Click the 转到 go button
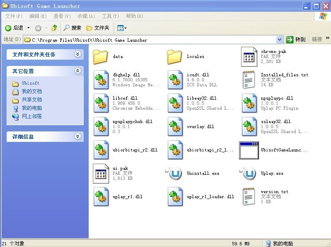Screen dimensions: 331x247 (296, 39)
